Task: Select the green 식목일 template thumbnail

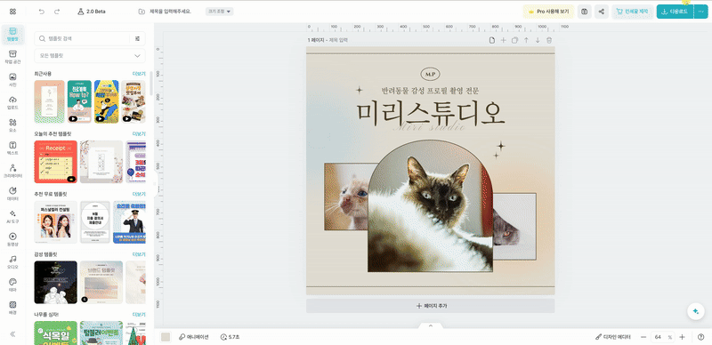Action: tap(56, 333)
